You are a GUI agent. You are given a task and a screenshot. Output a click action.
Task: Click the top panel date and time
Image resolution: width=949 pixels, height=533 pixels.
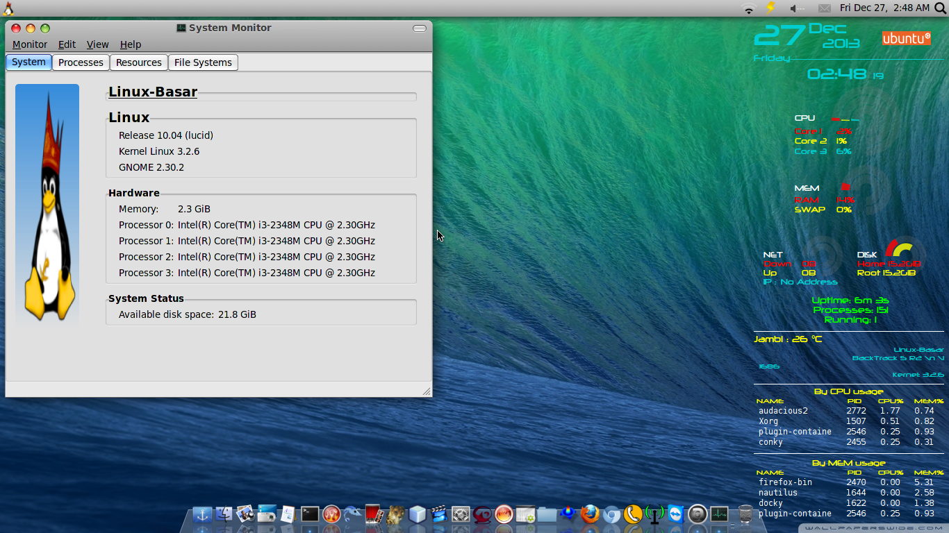coord(884,8)
